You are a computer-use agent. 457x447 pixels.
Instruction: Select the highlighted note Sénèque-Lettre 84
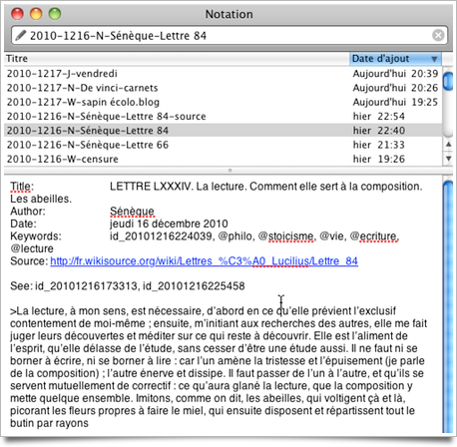pos(223,131)
